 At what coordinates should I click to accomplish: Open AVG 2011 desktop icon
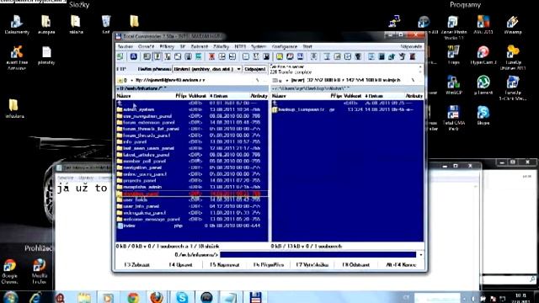click(483, 24)
